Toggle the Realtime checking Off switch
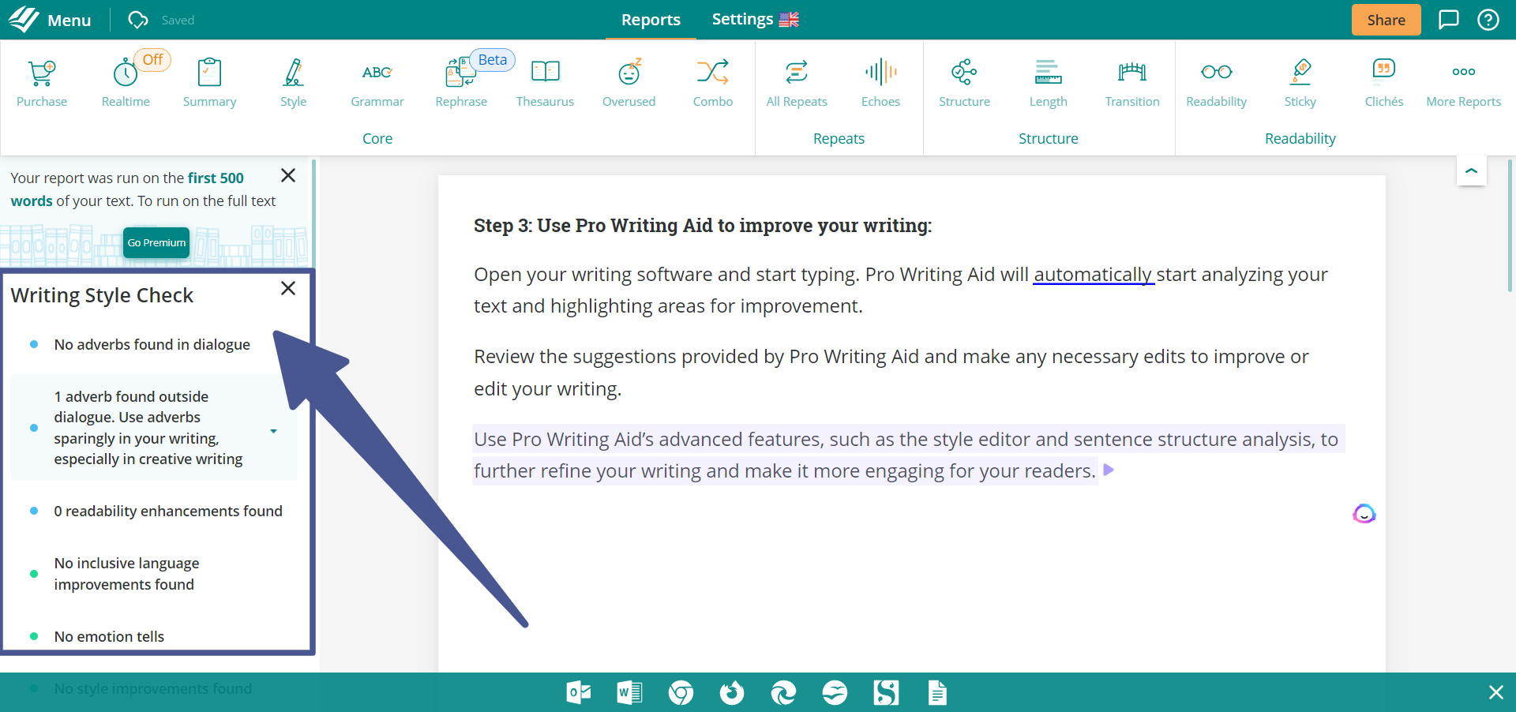 pyautogui.click(x=152, y=60)
